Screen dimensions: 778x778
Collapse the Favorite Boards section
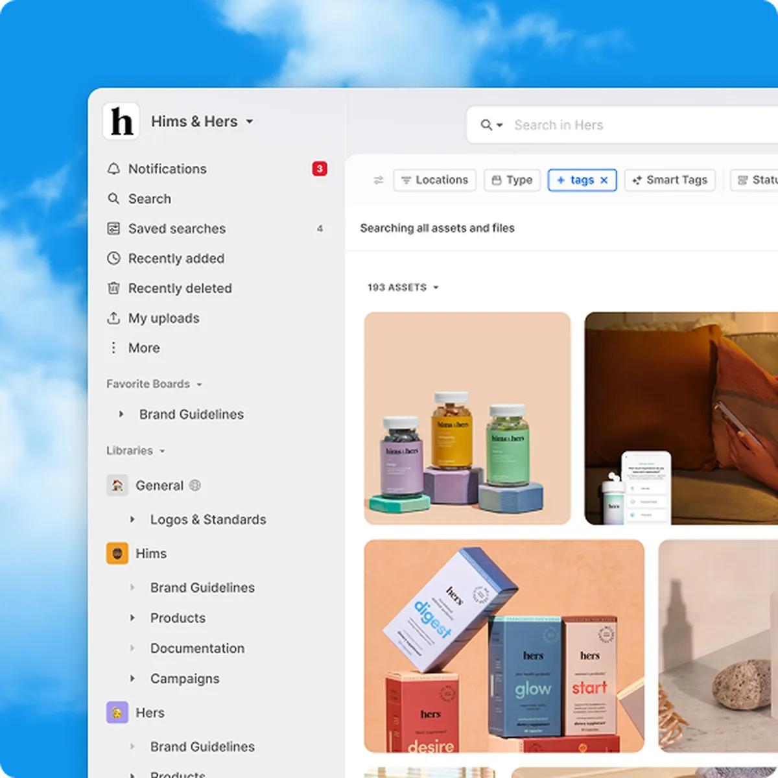[154, 384]
